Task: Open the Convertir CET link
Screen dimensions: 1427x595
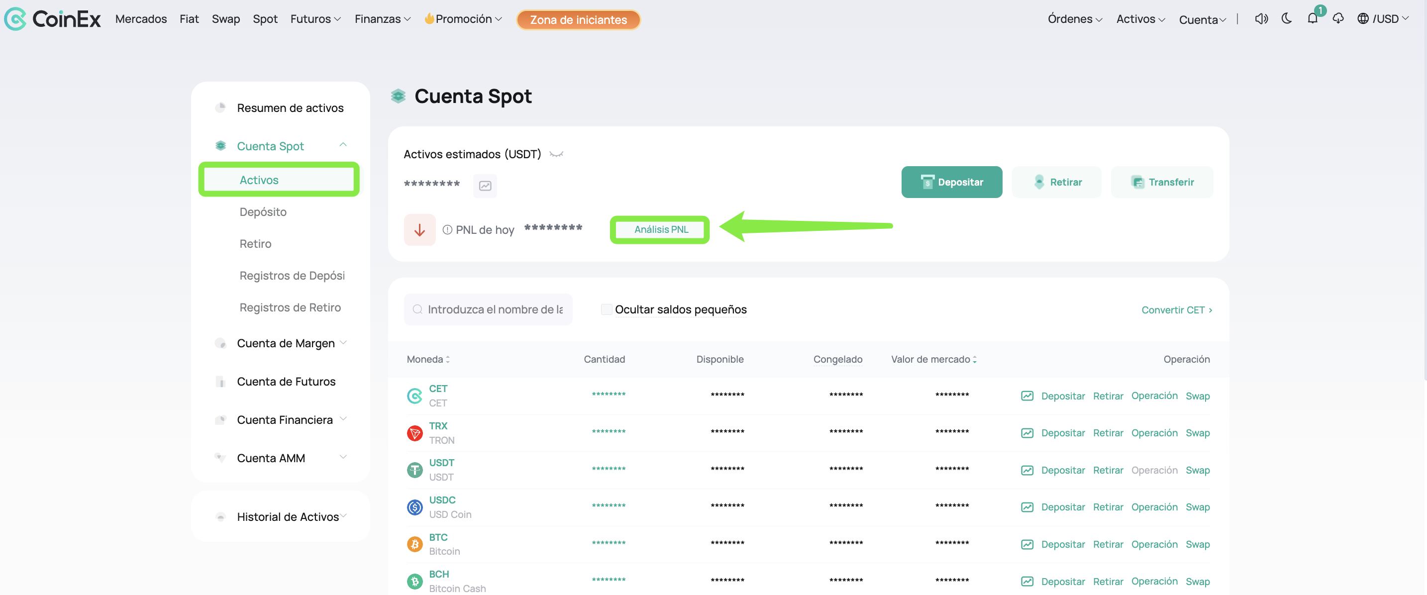Action: click(1177, 309)
